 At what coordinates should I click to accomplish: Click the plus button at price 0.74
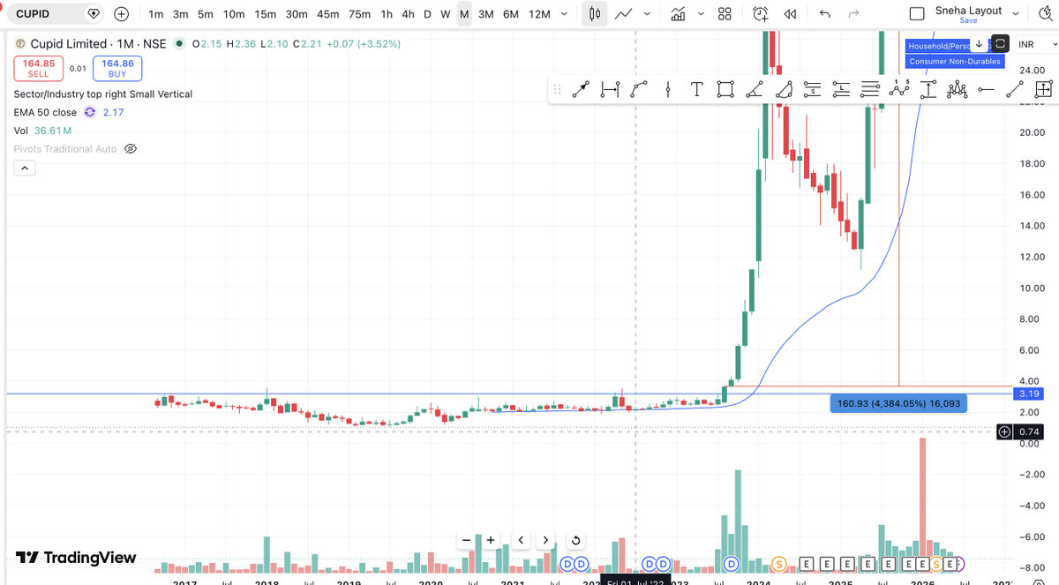[1004, 431]
